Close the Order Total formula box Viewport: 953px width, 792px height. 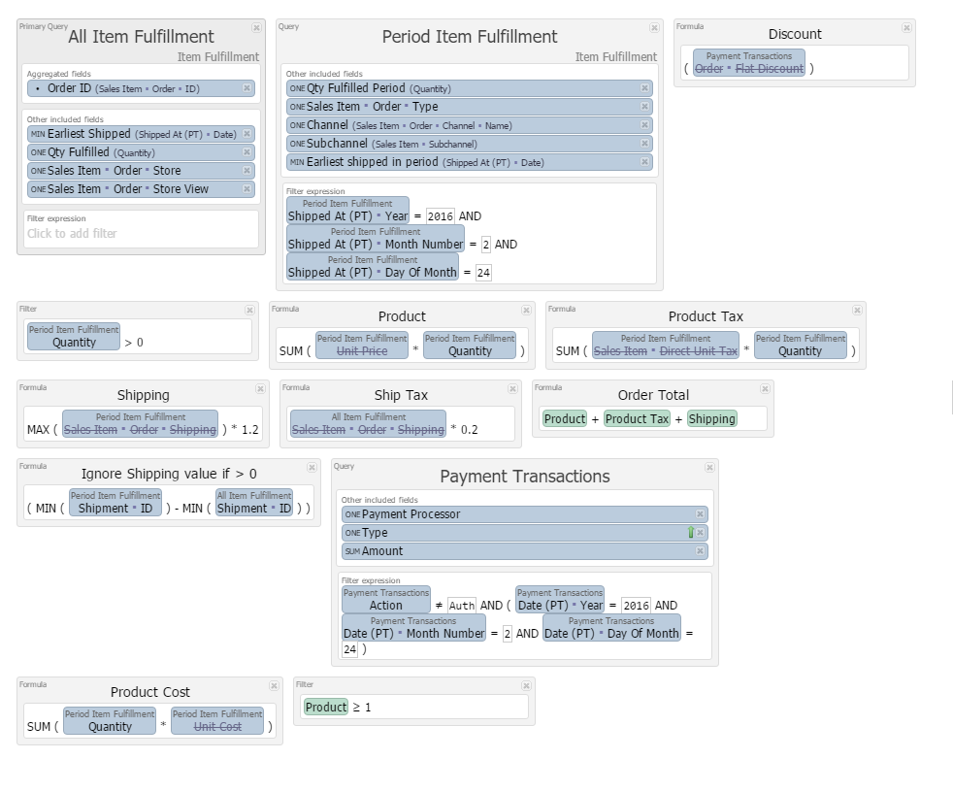(x=765, y=388)
